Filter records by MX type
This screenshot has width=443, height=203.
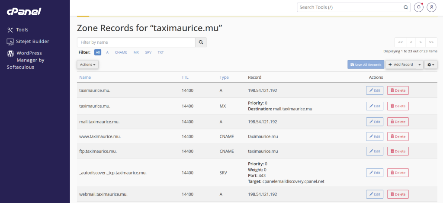(136, 52)
